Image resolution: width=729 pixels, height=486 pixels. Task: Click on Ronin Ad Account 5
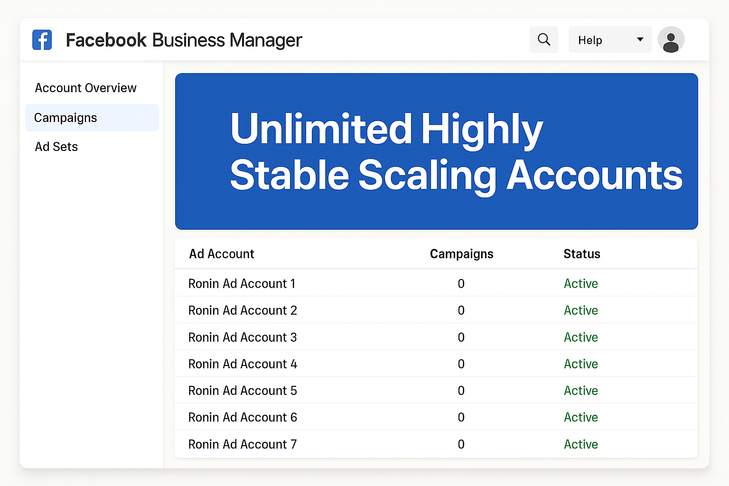[243, 391]
